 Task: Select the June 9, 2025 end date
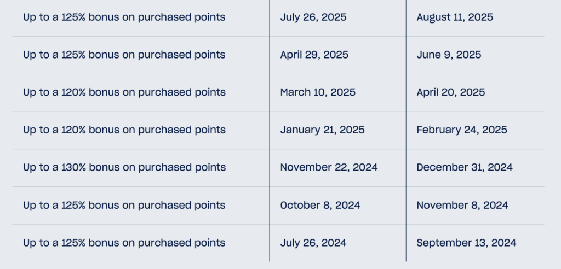point(449,55)
